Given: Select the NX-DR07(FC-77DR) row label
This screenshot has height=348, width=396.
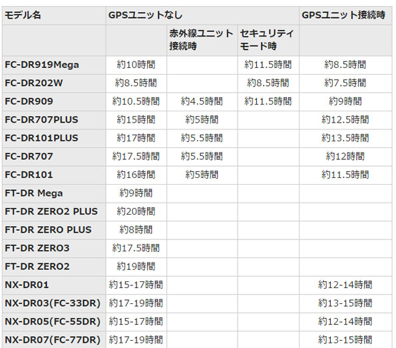Looking at the screenshot, I should point(53,339).
